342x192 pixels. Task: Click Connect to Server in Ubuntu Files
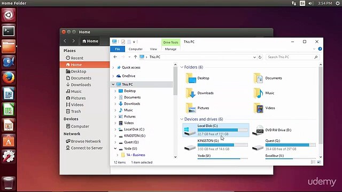coord(84,148)
